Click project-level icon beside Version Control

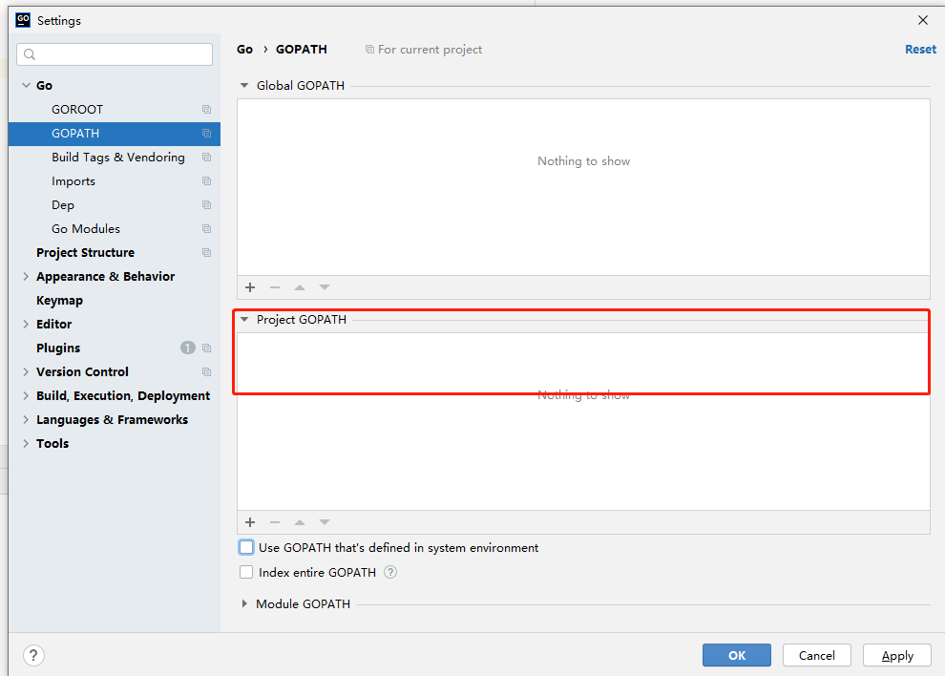coord(207,372)
